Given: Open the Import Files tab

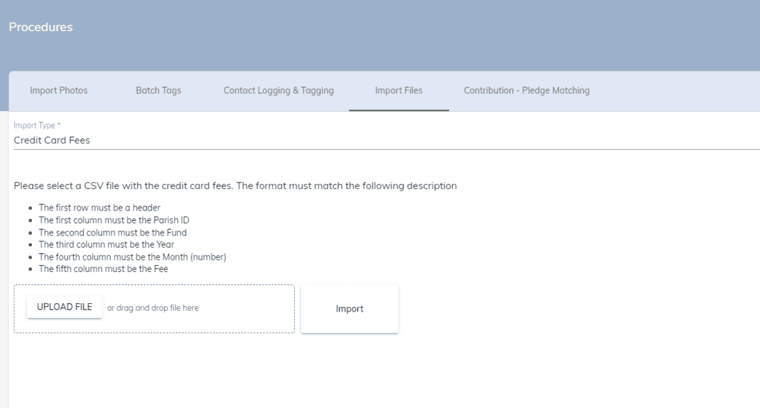Looking at the screenshot, I should (399, 90).
